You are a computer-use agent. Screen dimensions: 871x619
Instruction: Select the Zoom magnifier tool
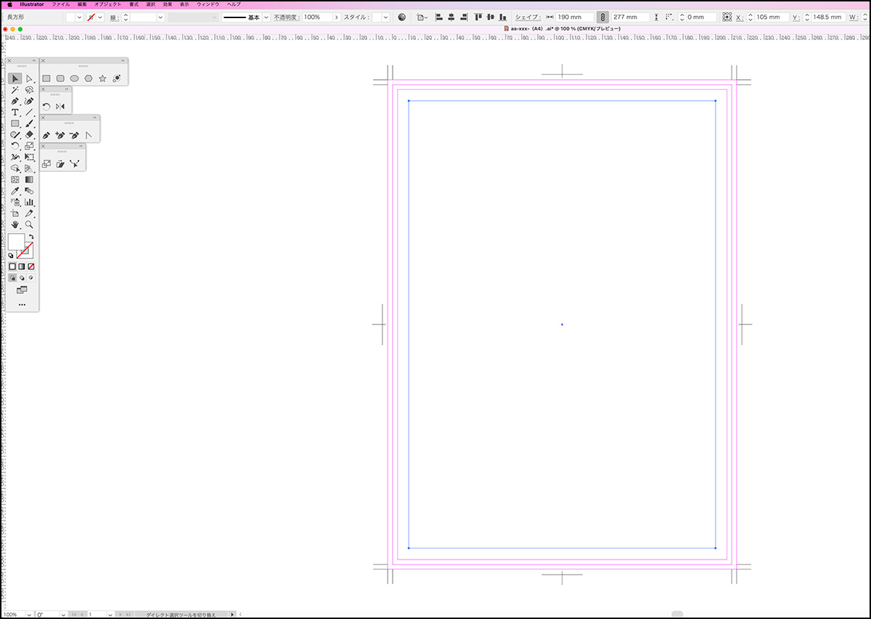[x=29, y=225]
